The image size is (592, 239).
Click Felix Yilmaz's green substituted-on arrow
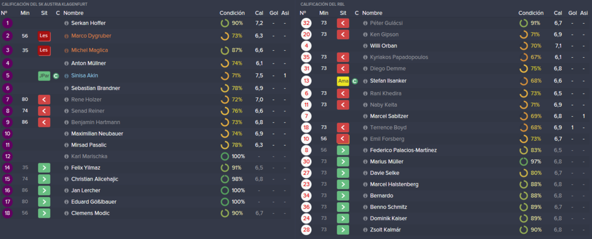click(x=44, y=168)
